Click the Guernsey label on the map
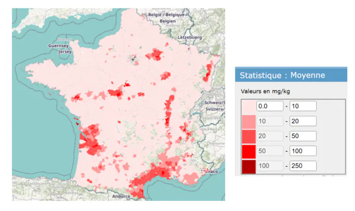The width and height of the screenshot is (355, 211). pos(58,46)
